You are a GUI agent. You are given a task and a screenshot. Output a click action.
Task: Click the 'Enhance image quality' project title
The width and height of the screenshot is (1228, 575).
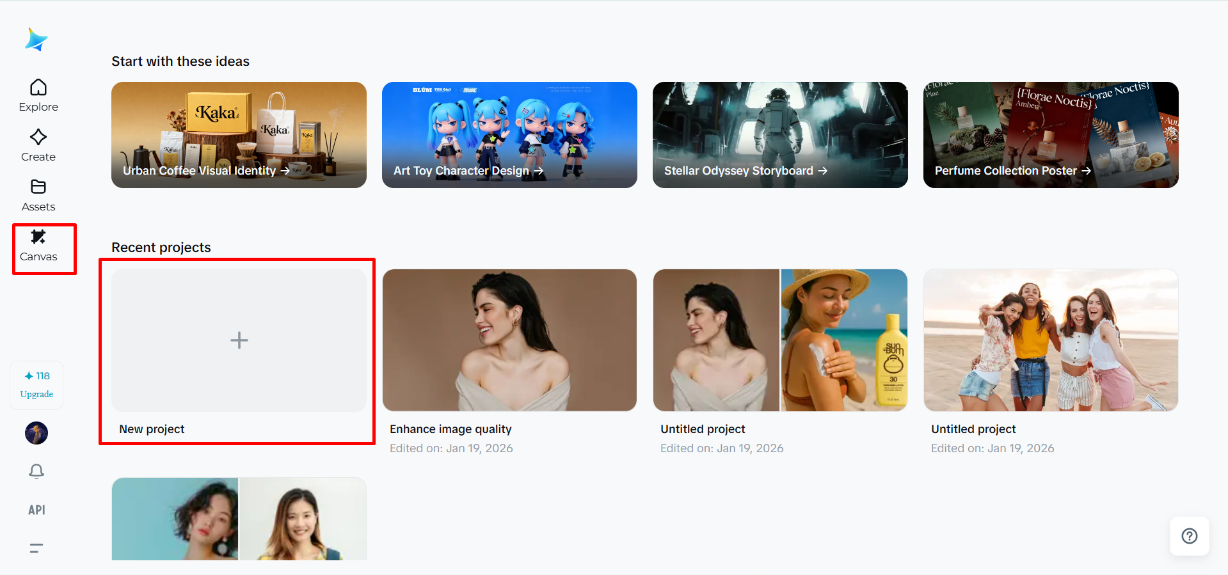[x=451, y=429]
